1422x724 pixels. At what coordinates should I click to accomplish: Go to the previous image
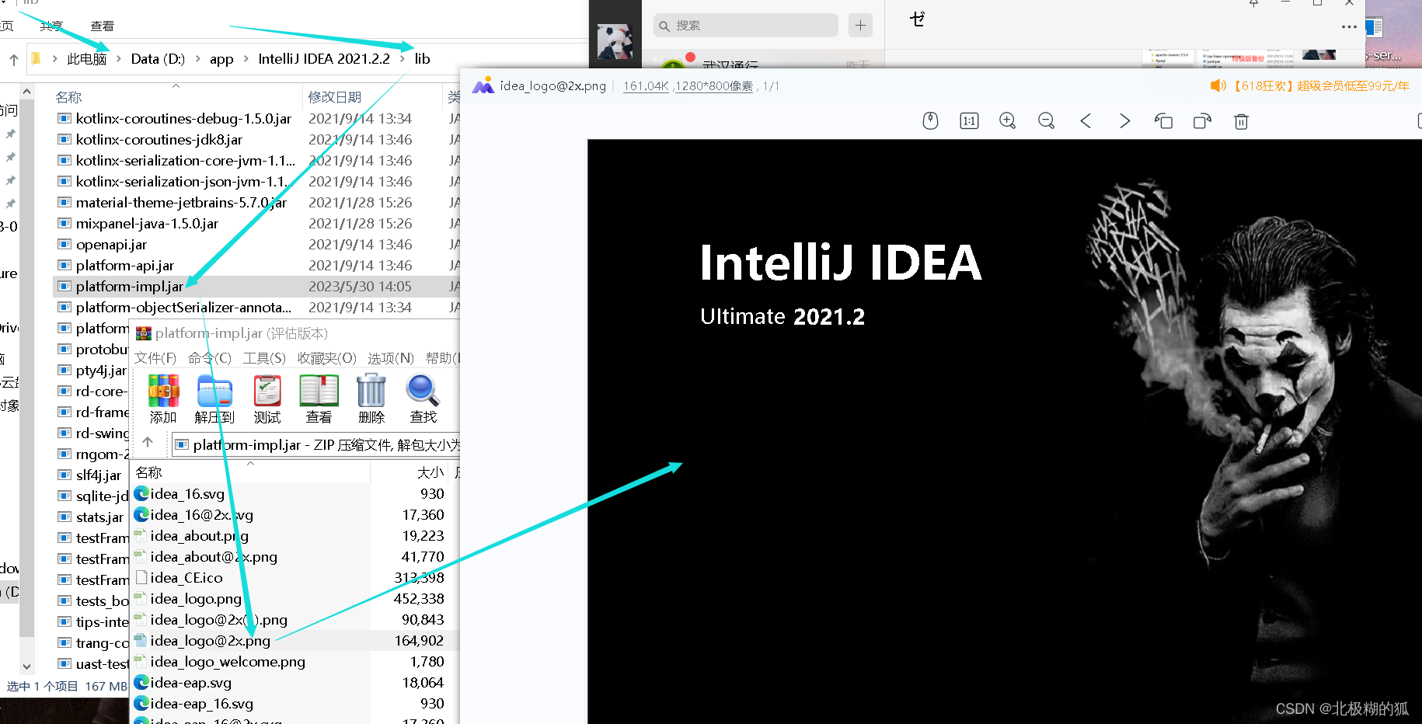[x=1086, y=121]
